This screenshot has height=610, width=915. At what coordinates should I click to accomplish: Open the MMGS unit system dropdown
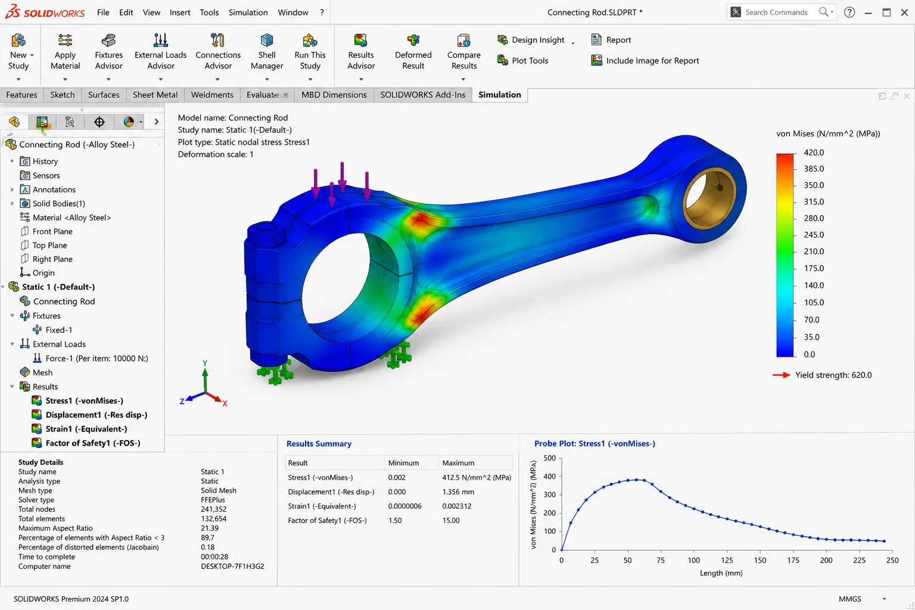pyautogui.click(x=884, y=599)
